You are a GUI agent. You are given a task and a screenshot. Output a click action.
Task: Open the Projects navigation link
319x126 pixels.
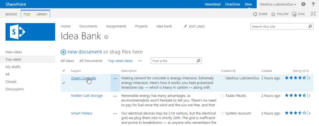(x=141, y=26)
